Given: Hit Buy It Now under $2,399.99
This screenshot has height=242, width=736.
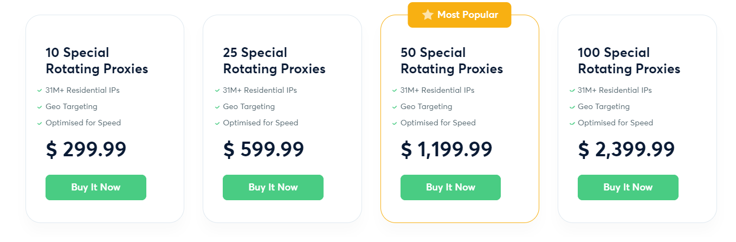Looking at the screenshot, I should click(x=628, y=187).
